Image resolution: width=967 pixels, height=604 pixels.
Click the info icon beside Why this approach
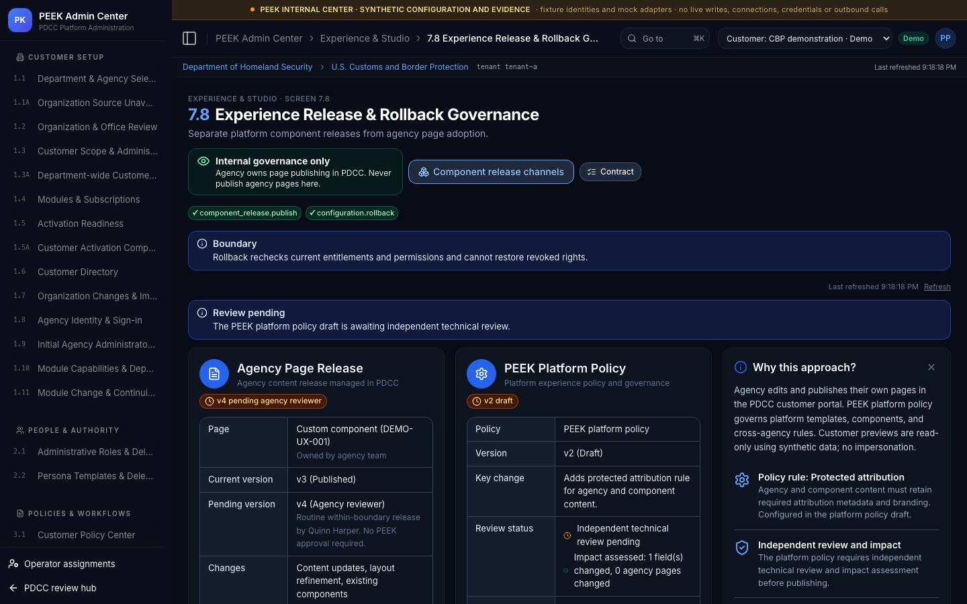click(741, 367)
